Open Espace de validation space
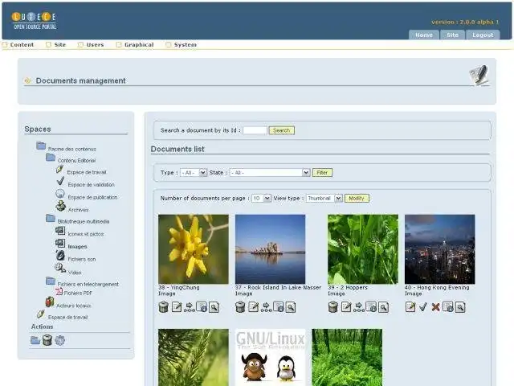The image size is (514, 386). click(x=91, y=185)
